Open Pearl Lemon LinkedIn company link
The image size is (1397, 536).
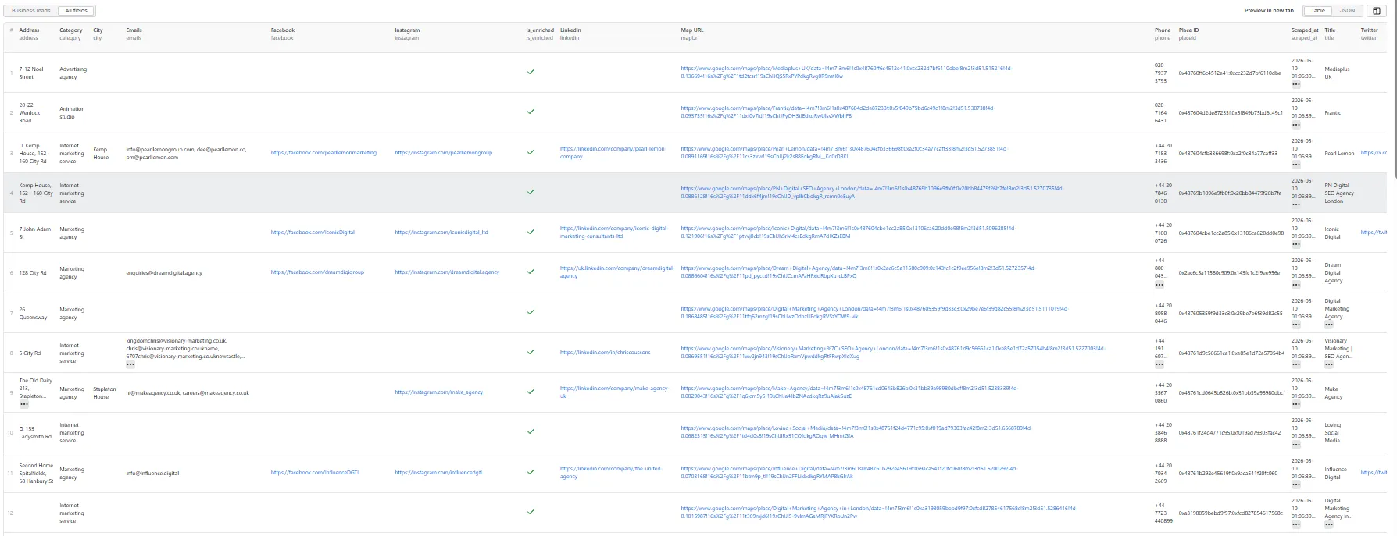(613, 153)
